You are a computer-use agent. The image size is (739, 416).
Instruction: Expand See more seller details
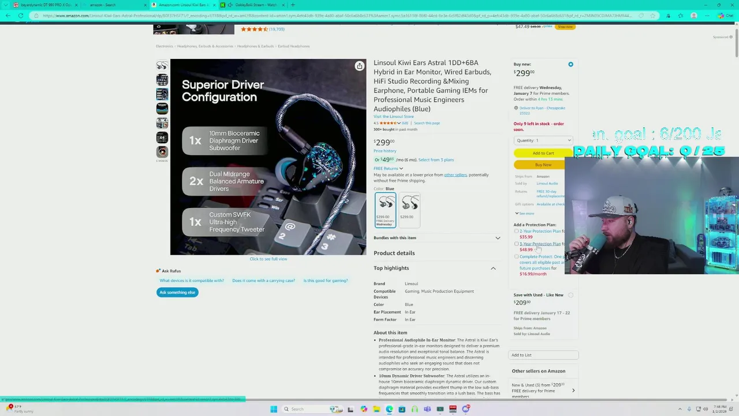(x=524, y=213)
